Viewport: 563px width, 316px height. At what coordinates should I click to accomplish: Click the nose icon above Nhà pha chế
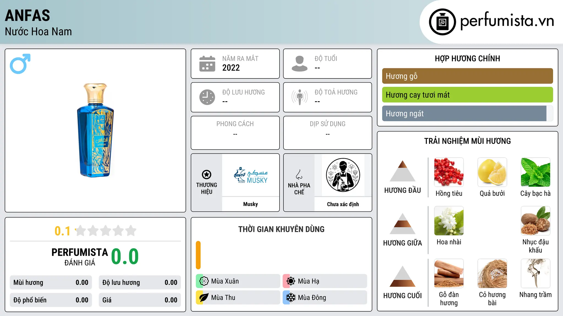[x=299, y=174]
